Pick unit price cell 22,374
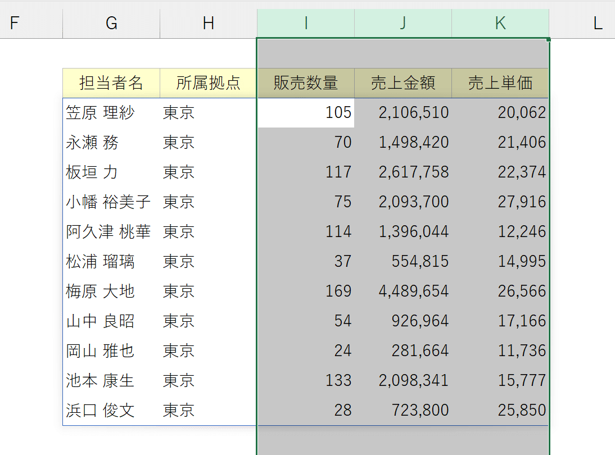This screenshot has width=615, height=455. (x=500, y=172)
